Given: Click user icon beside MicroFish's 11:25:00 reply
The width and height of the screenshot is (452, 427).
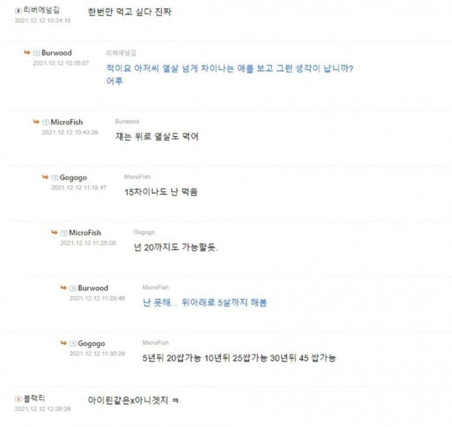Looking at the screenshot, I should click(x=64, y=233).
